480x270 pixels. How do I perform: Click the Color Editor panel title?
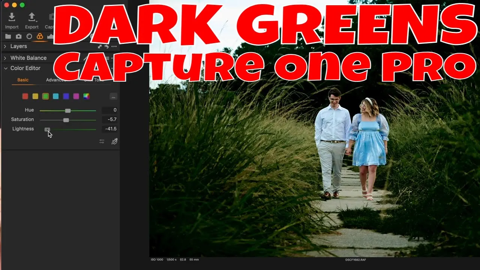[25, 68]
